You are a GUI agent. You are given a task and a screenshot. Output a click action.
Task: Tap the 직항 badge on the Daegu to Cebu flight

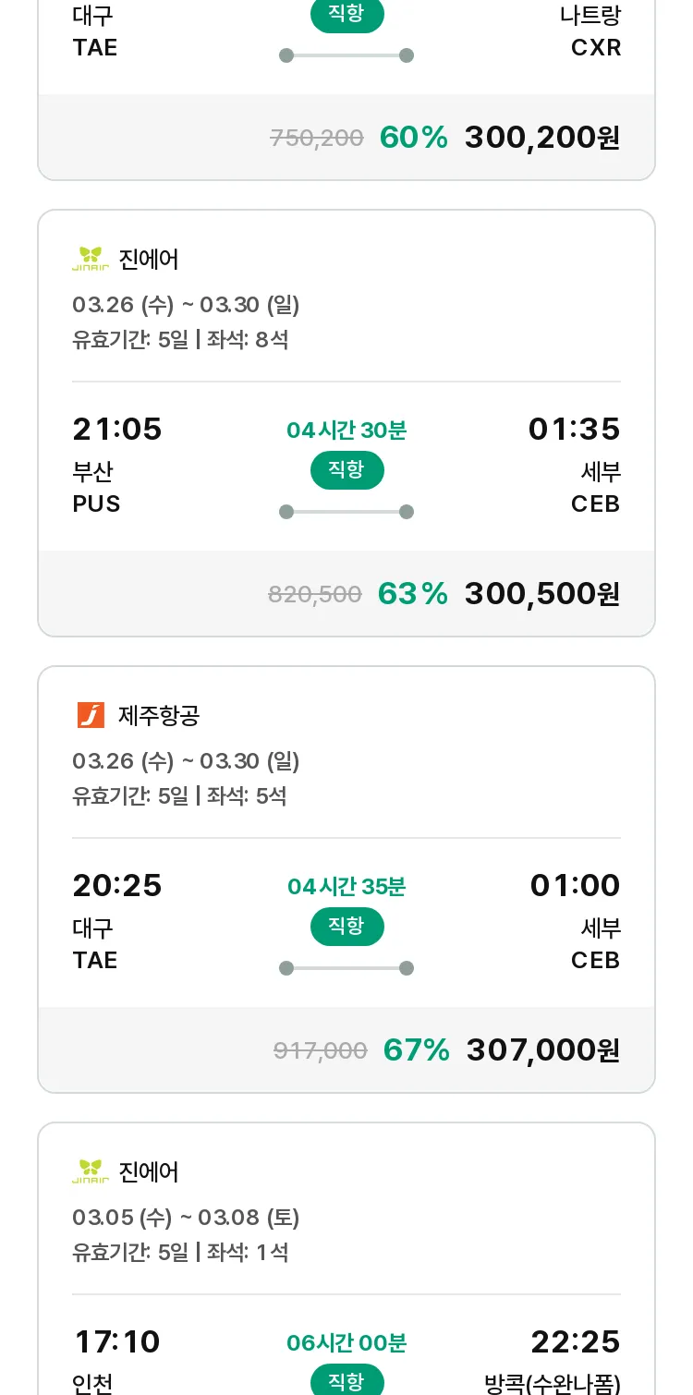346,927
